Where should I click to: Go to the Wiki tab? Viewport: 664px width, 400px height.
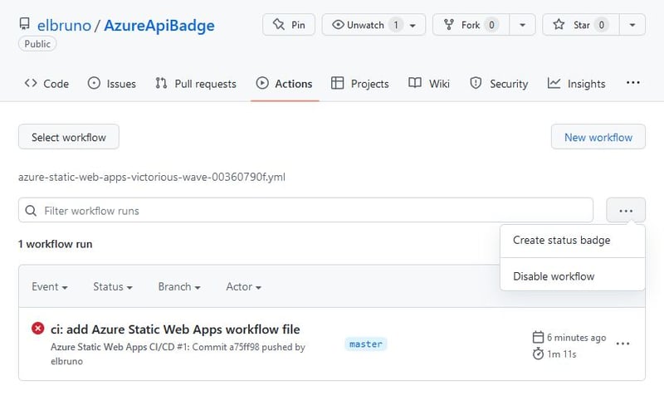(429, 83)
